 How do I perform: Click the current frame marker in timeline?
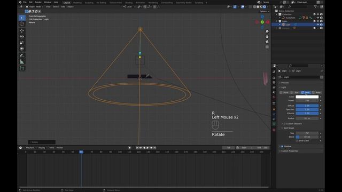pyautogui.click(x=81, y=151)
